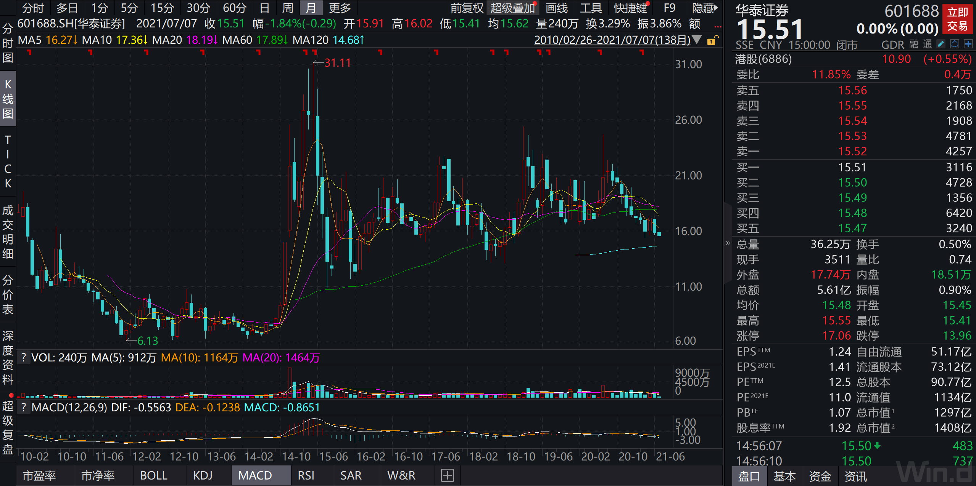Open TICK in left sidebar

pyautogui.click(x=8, y=161)
